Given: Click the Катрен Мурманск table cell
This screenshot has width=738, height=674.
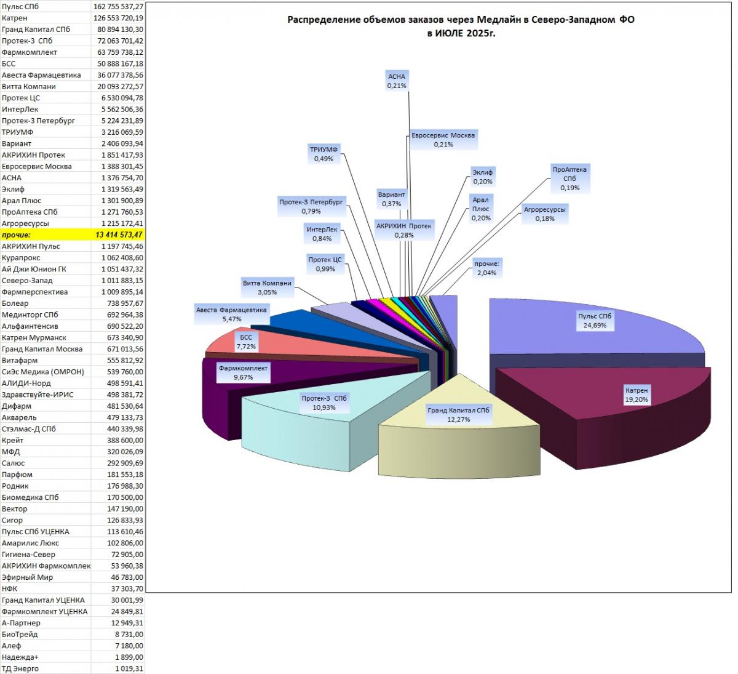Looking at the screenshot, I should pos(46,337).
